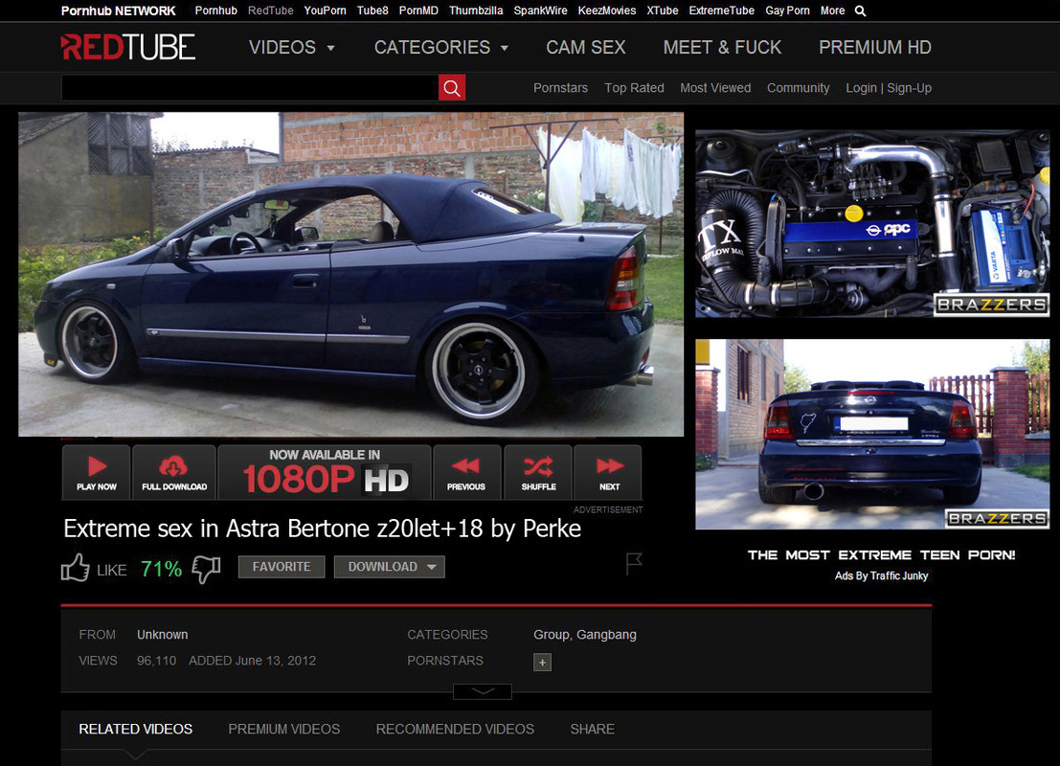1060x766 pixels.
Task: Open Gay Porn in the network bar
Action: pyautogui.click(x=787, y=11)
